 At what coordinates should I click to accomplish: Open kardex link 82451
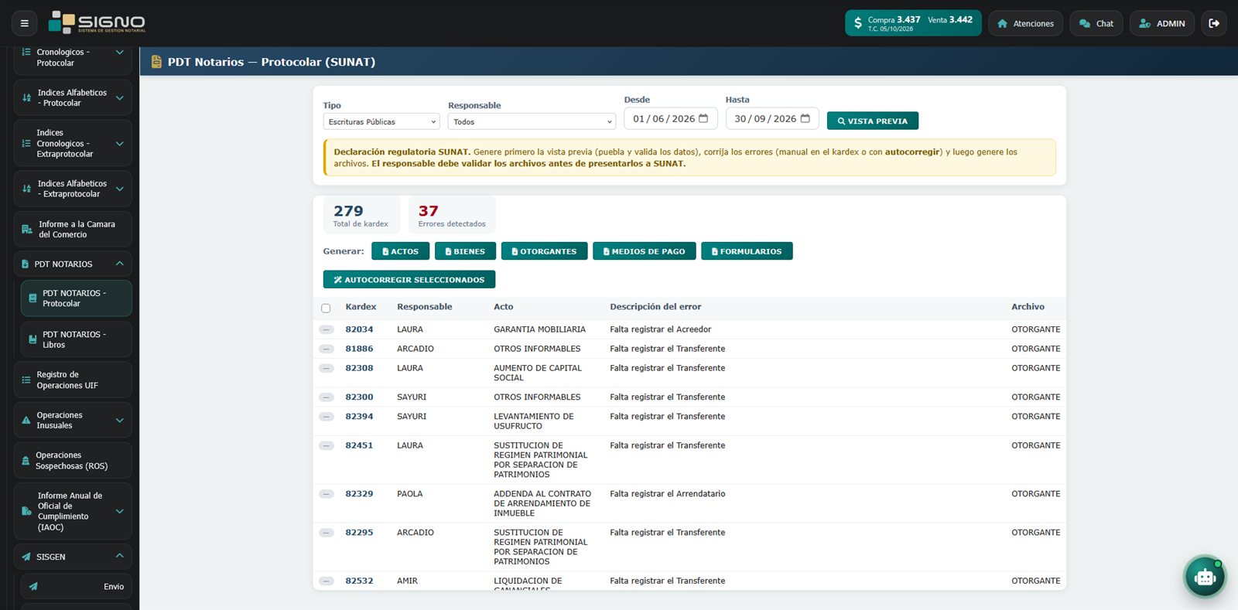click(x=359, y=445)
